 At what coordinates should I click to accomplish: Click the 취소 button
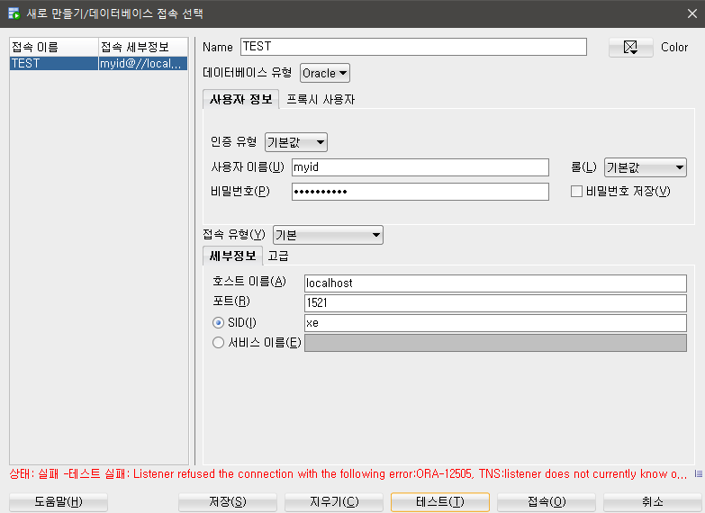click(653, 502)
